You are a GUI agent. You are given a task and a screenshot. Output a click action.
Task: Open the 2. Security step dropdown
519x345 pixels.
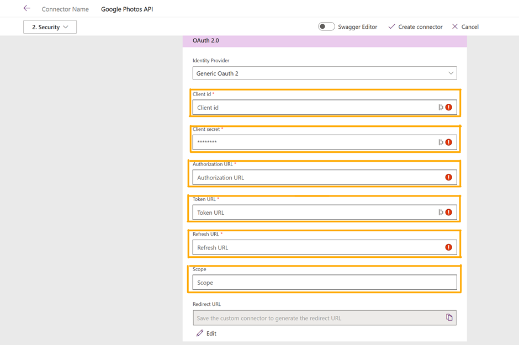[50, 27]
